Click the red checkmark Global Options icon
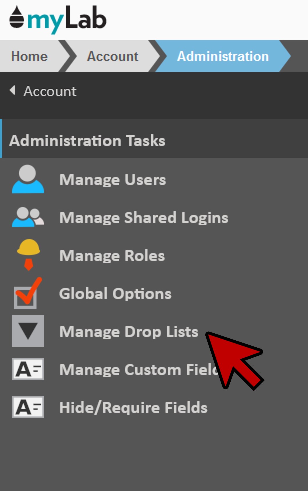Viewport: 308px width, 491px height. click(27, 293)
